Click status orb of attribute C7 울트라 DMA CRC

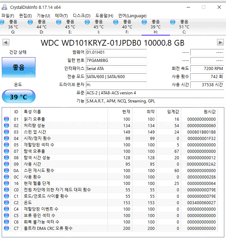(6, 228)
